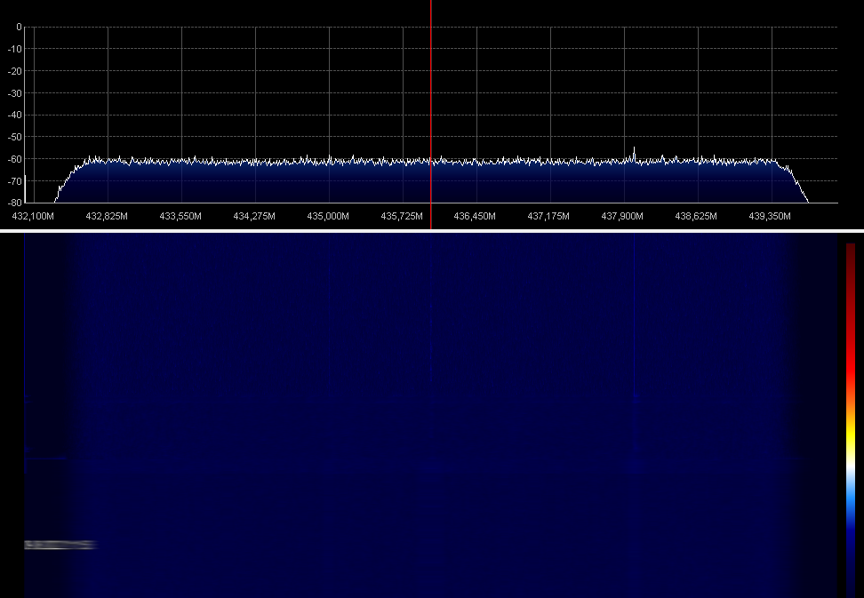Click the 432,825M frequency label
The height and width of the screenshot is (598, 864).
click(x=107, y=217)
